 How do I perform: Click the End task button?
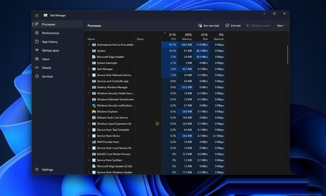(x=233, y=25)
